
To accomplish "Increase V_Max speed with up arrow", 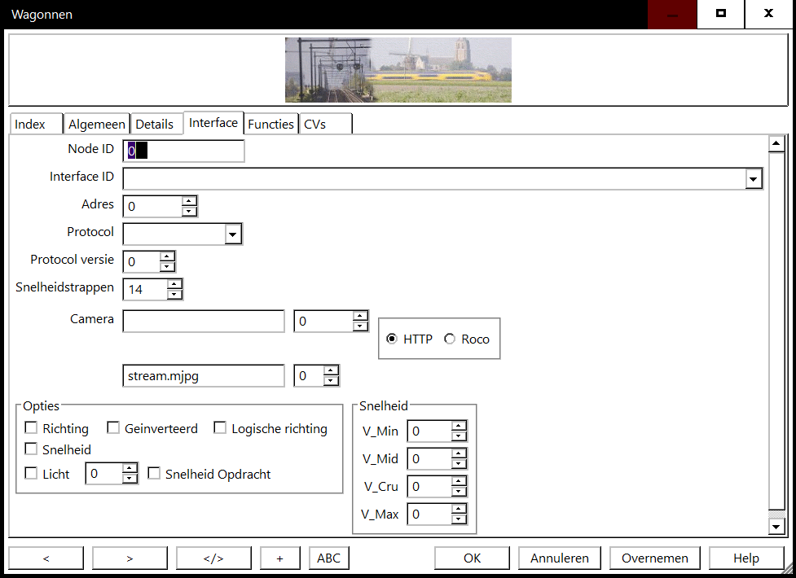I will [459, 510].
